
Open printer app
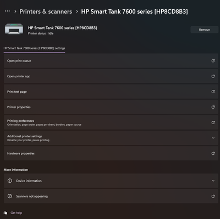click(111, 76)
